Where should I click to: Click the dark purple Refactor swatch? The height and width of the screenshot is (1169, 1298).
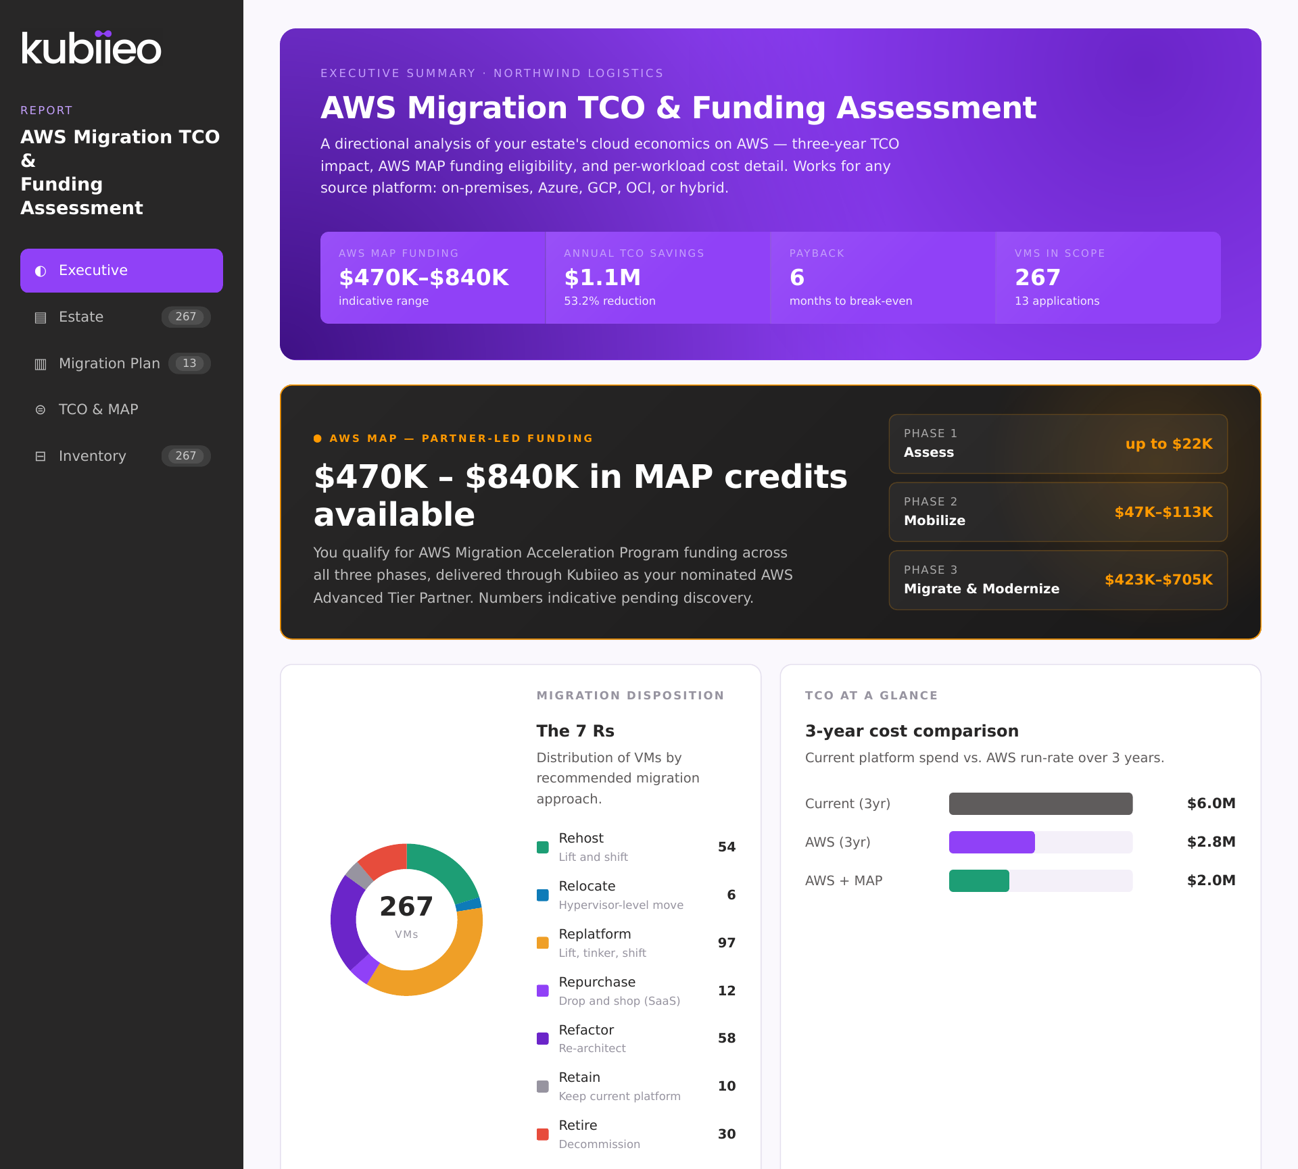(543, 1039)
